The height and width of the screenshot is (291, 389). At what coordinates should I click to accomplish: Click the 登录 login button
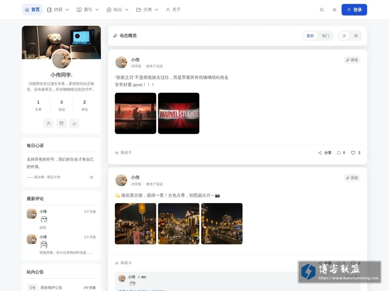click(x=354, y=10)
